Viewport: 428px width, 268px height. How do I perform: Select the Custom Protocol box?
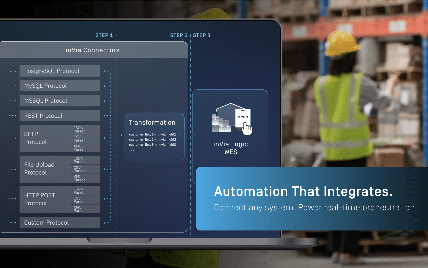tap(60, 223)
